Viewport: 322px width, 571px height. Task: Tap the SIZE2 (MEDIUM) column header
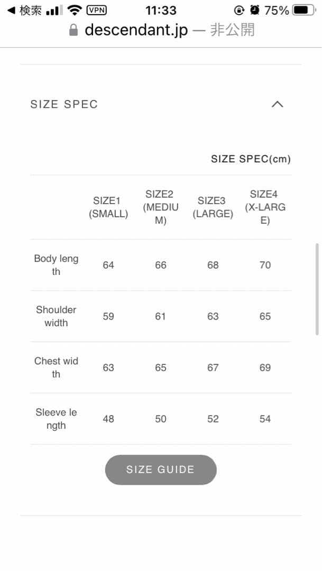coord(161,207)
